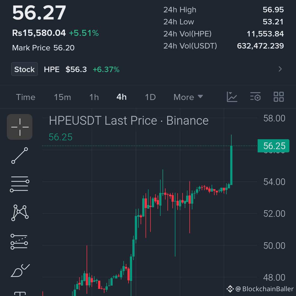Screen dimensions: 296x296
Task: Tap the Rs15,580.04 converted price
Action: pyautogui.click(x=39, y=33)
